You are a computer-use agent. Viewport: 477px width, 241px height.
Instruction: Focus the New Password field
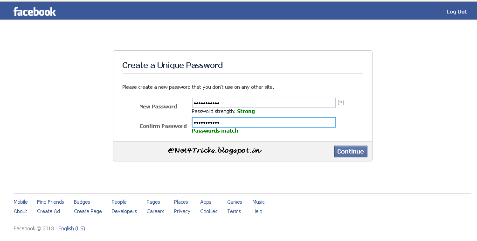[x=263, y=103]
